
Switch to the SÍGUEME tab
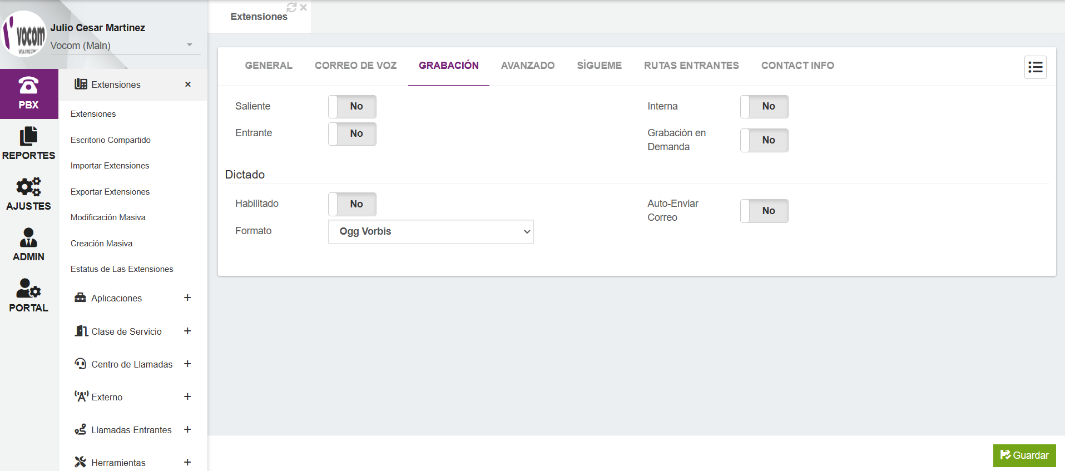pyautogui.click(x=600, y=66)
